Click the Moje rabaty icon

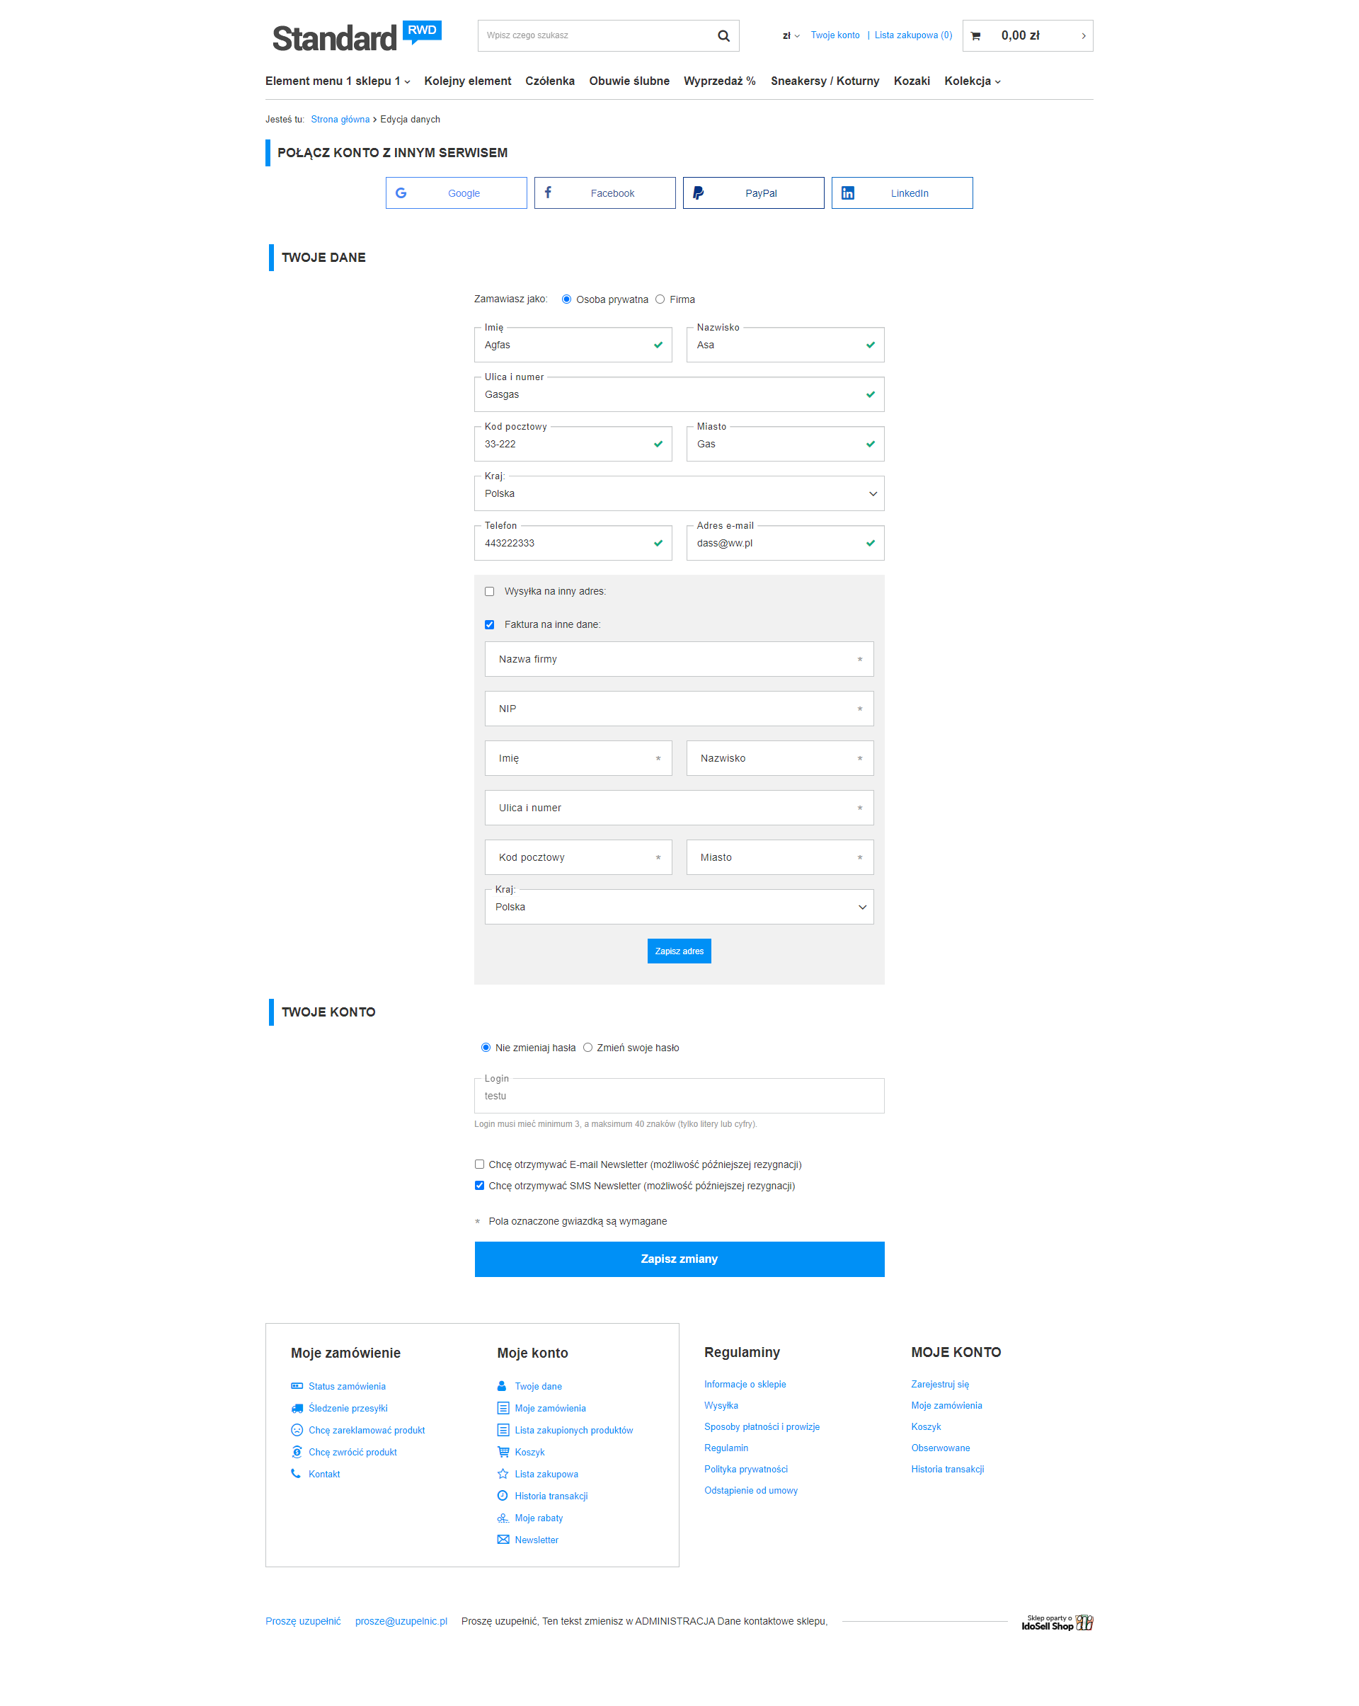click(503, 1518)
